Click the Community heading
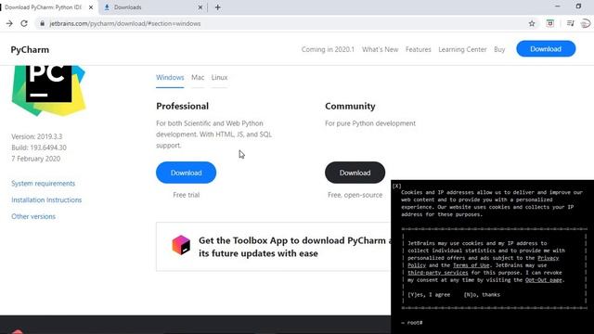 [350, 106]
